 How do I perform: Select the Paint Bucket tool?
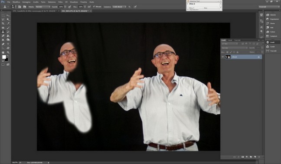[x=8, y=36]
